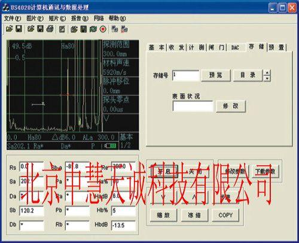299x243 pixels.
Task: Click the HadB value field
Action: click(x=124, y=196)
